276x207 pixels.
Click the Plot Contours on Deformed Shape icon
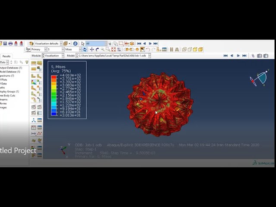coord(34,82)
